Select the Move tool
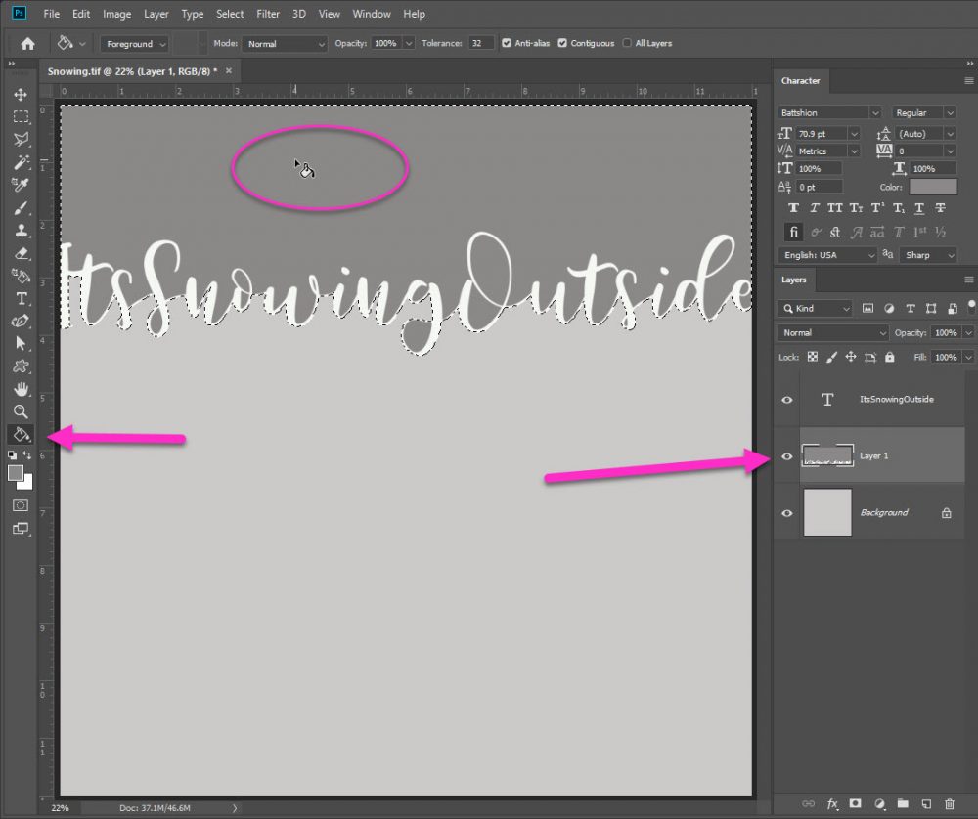Image resolution: width=978 pixels, height=819 pixels. tap(21, 95)
